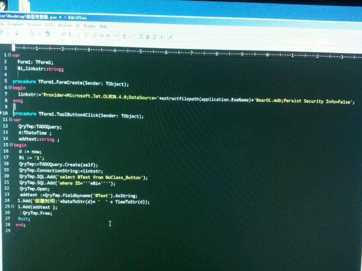Click the Delete X toolbar icon
The image size is (362, 271).
pos(39,34)
